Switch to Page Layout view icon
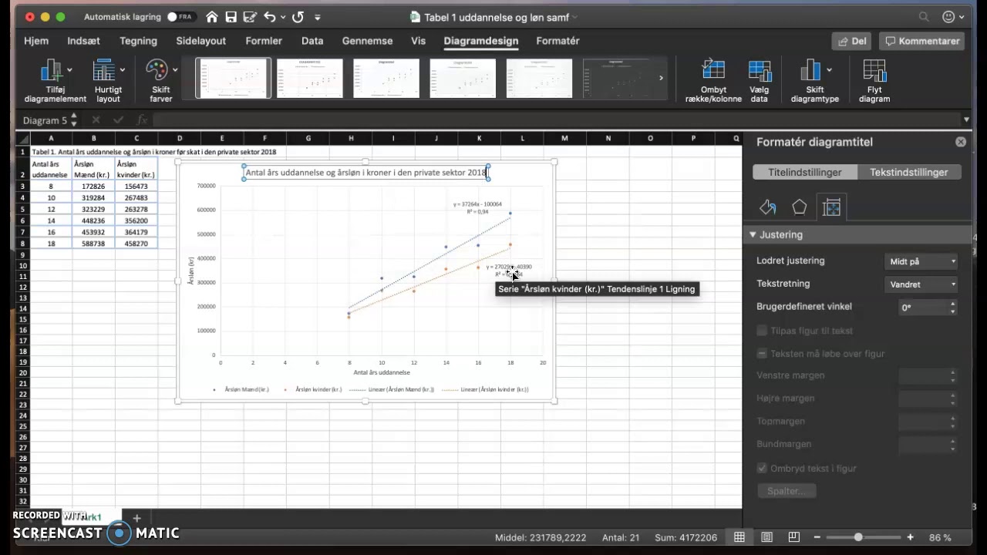 click(x=766, y=537)
